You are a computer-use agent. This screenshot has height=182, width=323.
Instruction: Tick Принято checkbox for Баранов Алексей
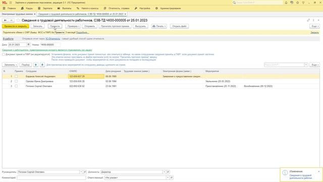[x=16, y=76]
